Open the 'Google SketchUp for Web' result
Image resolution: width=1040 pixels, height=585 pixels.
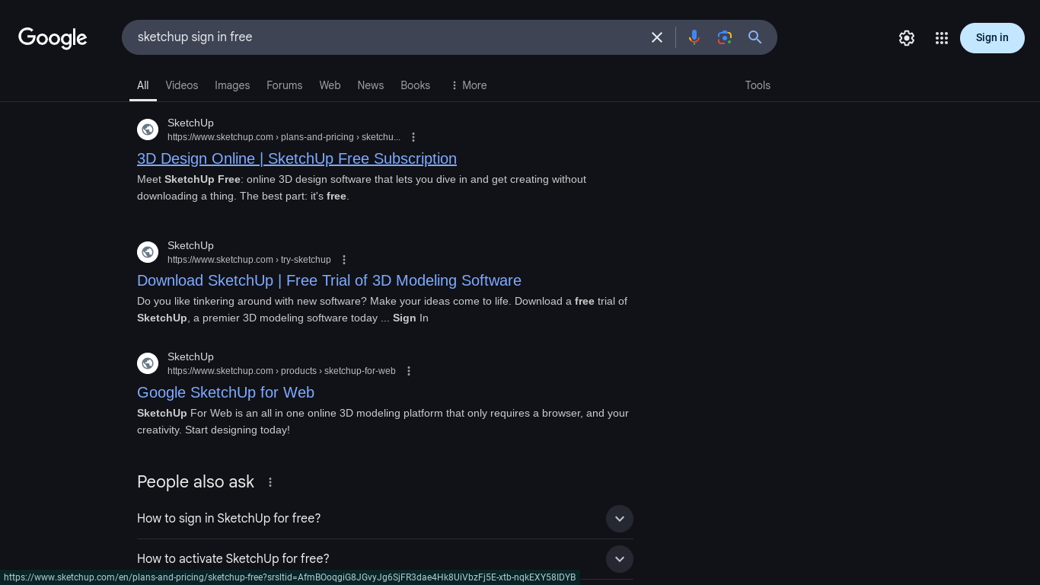coord(225,392)
